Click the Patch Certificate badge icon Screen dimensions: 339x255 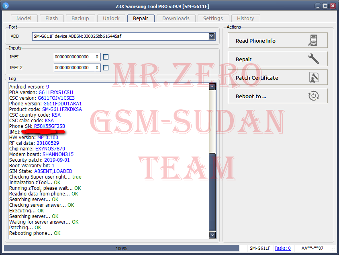click(314, 78)
